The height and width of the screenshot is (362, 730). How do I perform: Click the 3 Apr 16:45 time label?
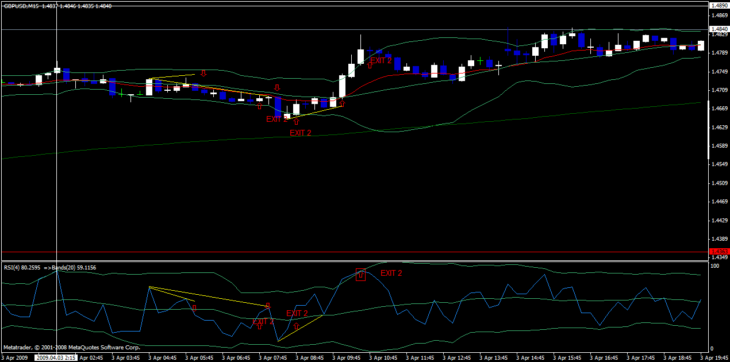pyautogui.click(x=603, y=357)
